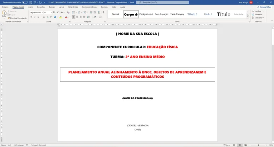The image size is (274, 147).
Task: Apply yellow text highlight color
Action: [60, 17]
